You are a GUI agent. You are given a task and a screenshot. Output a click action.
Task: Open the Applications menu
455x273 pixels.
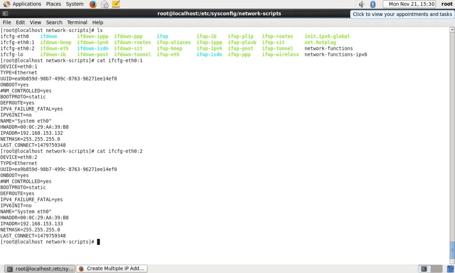(x=27, y=4)
